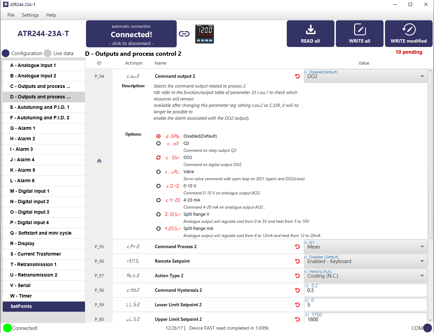The image size is (434, 333).
Task: Click the WRITE all edit icon button
Action: (360, 33)
